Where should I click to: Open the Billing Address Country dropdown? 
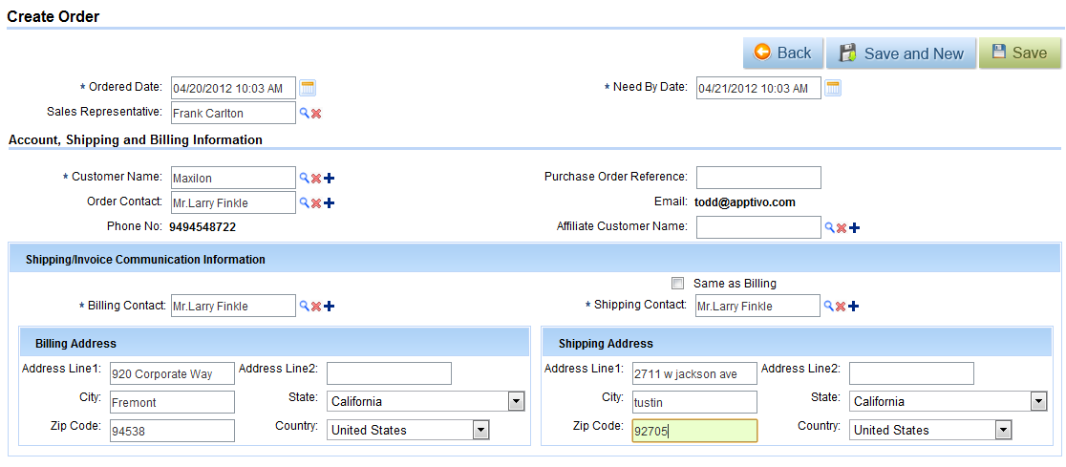click(x=480, y=430)
